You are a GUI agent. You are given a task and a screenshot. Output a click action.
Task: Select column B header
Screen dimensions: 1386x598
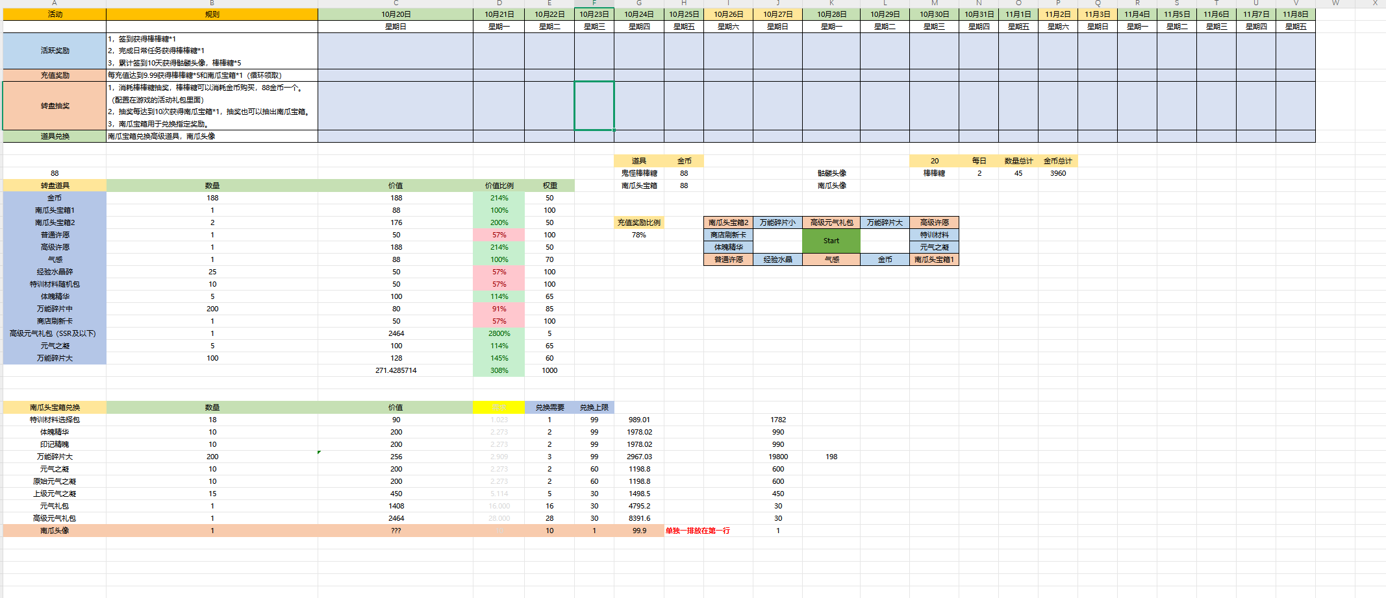(x=212, y=3)
